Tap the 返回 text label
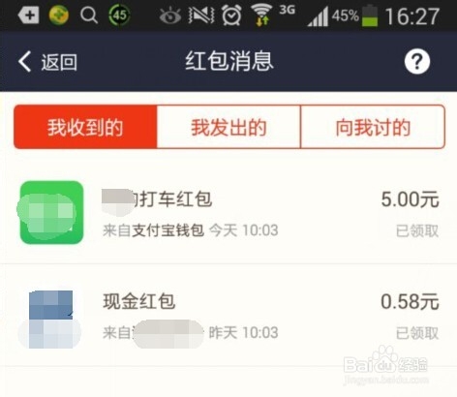 point(59,62)
